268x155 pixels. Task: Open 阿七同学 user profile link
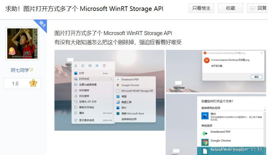pos(20,70)
